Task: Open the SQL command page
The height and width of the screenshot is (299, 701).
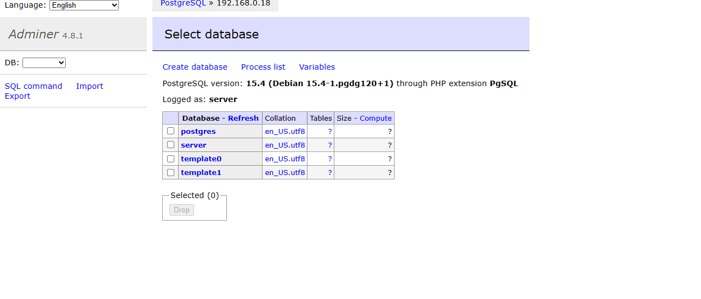Action: pyautogui.click(x=33, y=86)
